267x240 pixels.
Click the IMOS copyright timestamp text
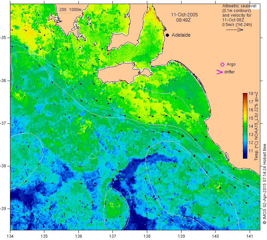pos(264,184)
